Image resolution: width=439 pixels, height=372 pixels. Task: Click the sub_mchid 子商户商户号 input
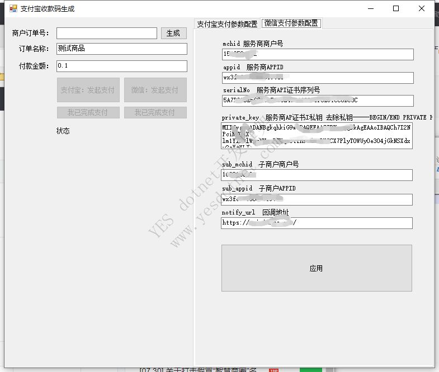(x=317, y=175)
